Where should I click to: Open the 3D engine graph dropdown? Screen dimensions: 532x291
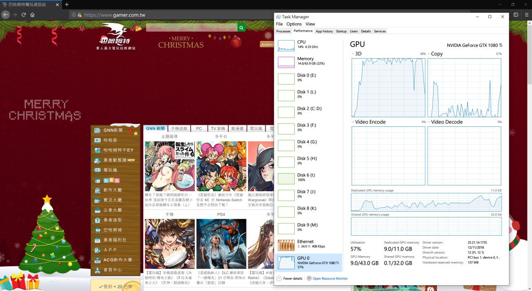click(x=353, y=54)
